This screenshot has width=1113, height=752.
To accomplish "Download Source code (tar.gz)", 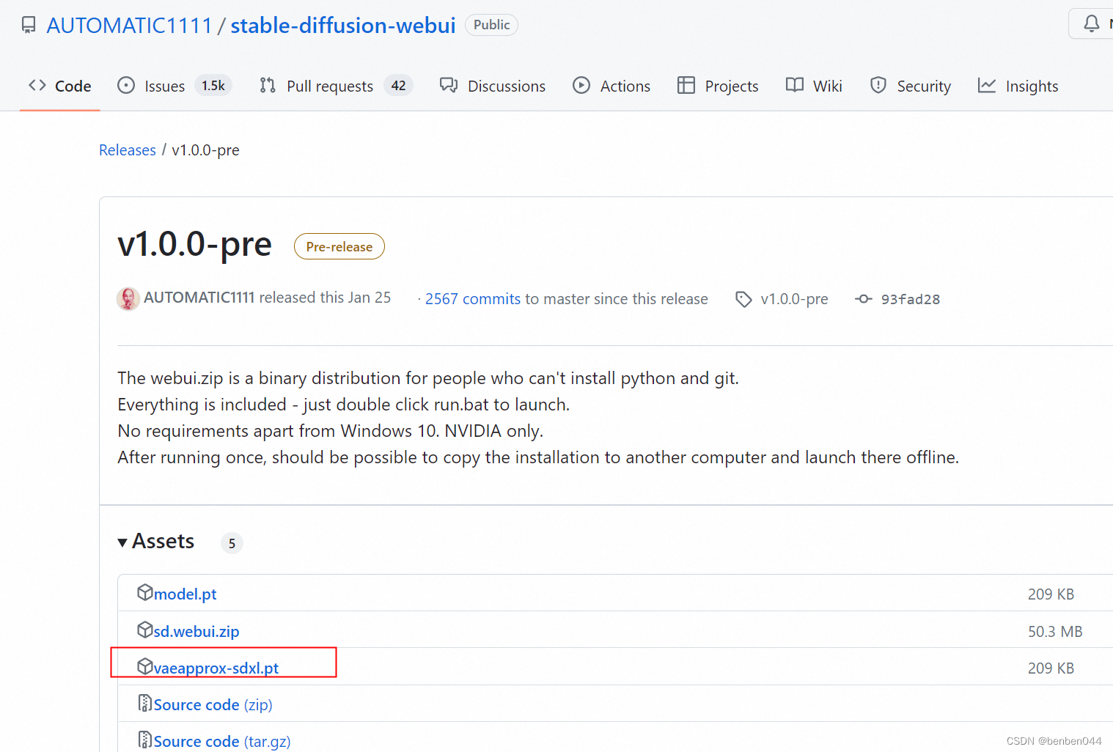I will (222, 742).
